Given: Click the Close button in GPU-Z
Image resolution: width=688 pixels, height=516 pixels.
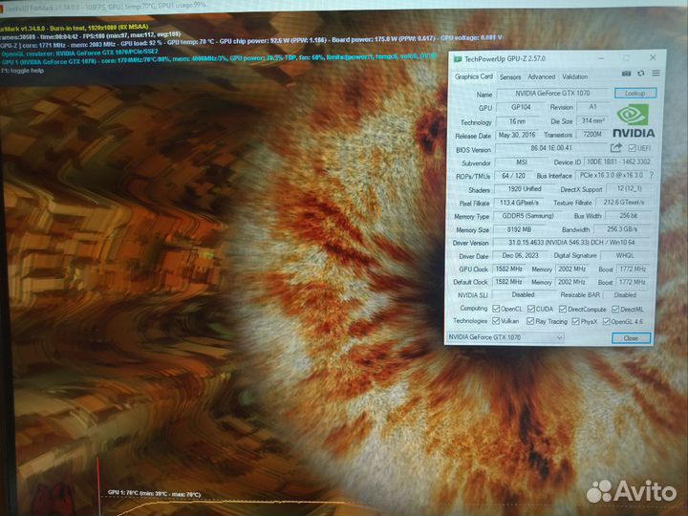Looking at the screenshot, I should click(631, 338).
